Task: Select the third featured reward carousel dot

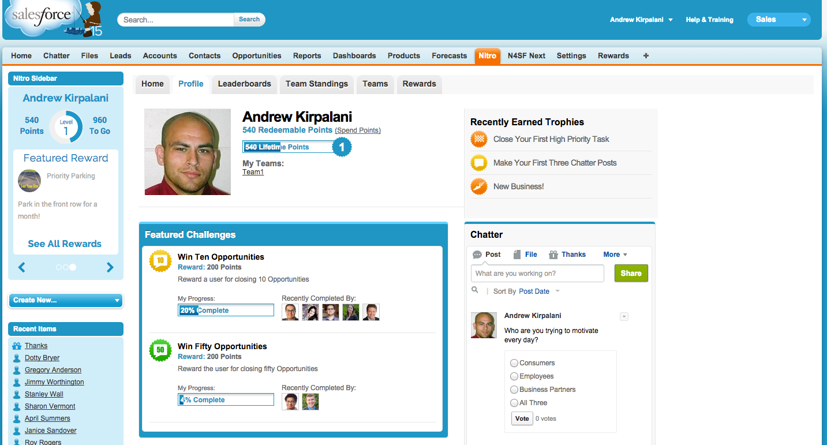Action: tap(73, 267)
